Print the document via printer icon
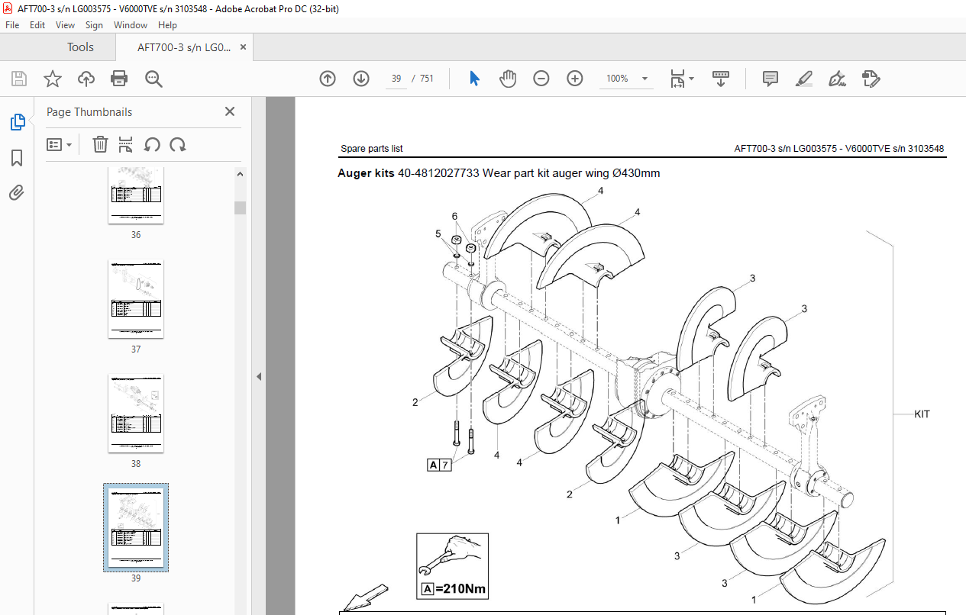The height and width of the screenshot is (615, 966). coord(119,79)
